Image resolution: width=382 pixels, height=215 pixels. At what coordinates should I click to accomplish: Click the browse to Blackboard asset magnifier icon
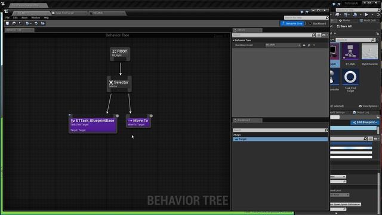(309, 45)
